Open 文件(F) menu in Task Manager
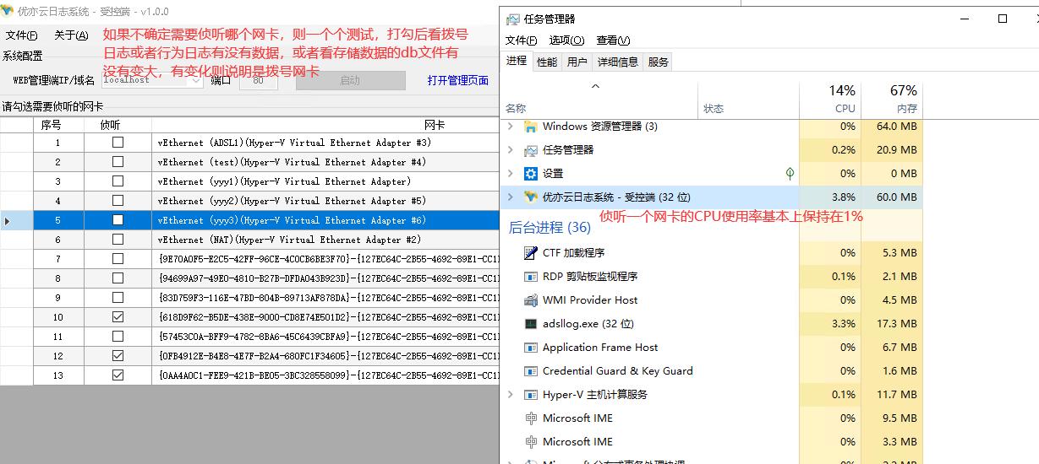The image size is (1039, 464). click(x=522, y=40)
